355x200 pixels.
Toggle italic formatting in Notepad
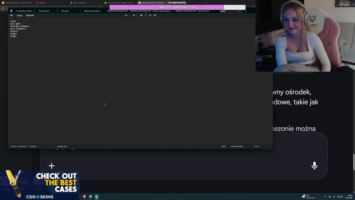point(146,15)
